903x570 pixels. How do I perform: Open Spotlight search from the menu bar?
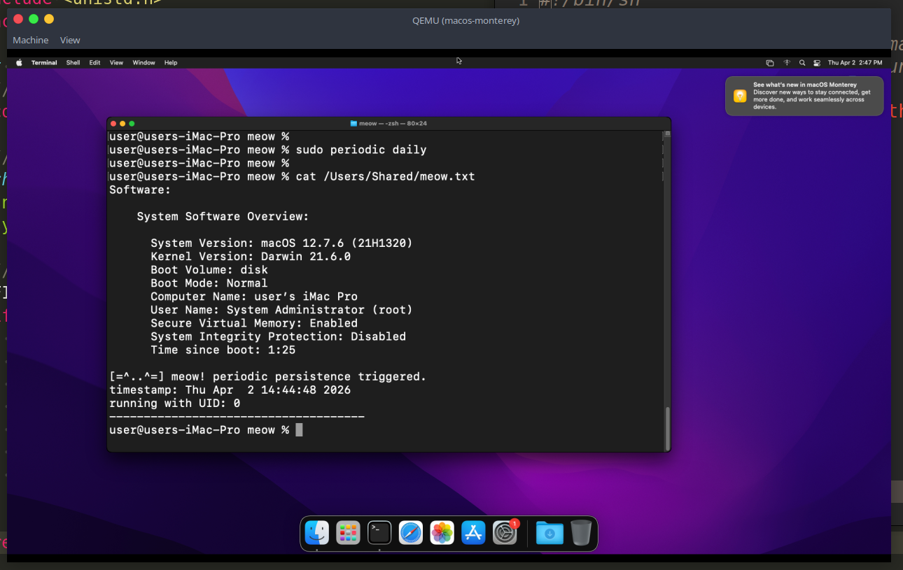802,62
